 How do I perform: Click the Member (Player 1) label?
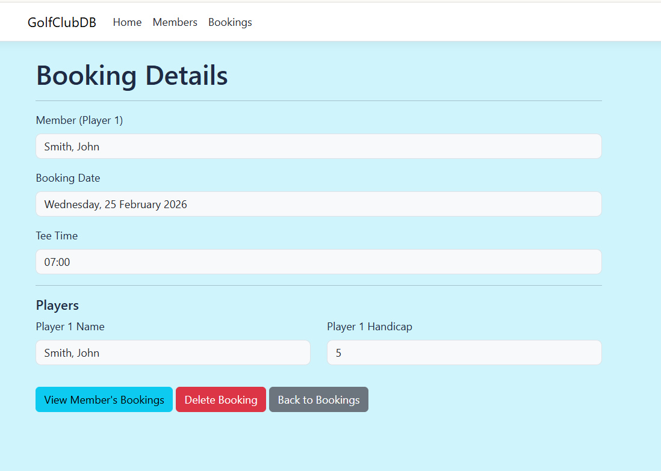pyautogui.click(x=79, y=120)
